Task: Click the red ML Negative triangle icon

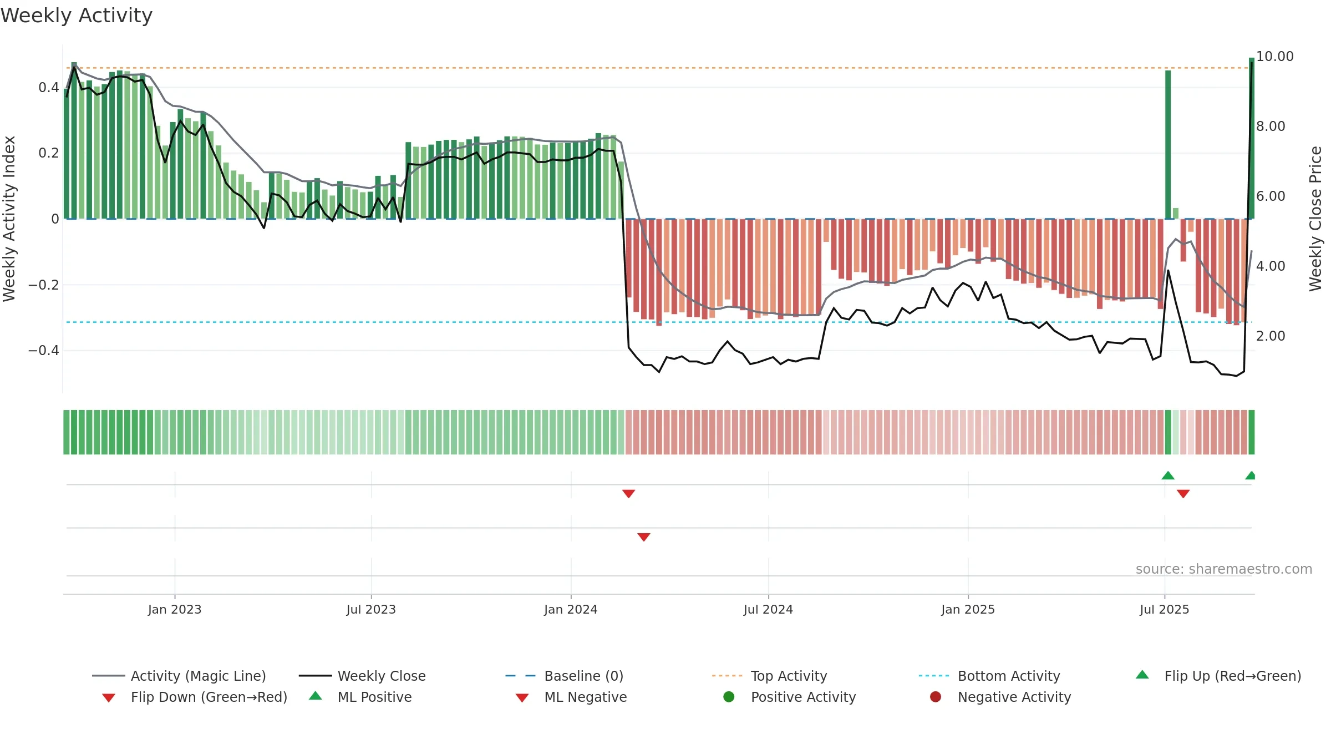Action: tap(522, 698)
